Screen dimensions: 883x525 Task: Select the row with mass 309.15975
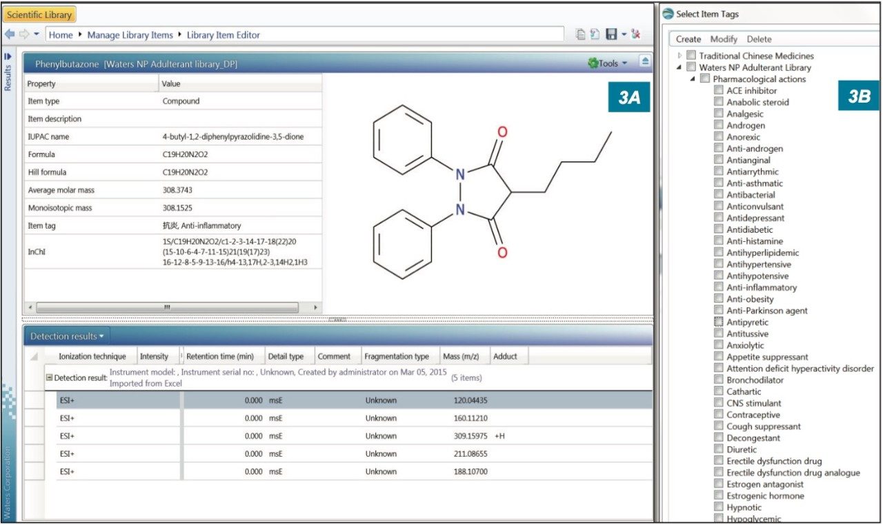pyautogui.click(x=354, y=436)
